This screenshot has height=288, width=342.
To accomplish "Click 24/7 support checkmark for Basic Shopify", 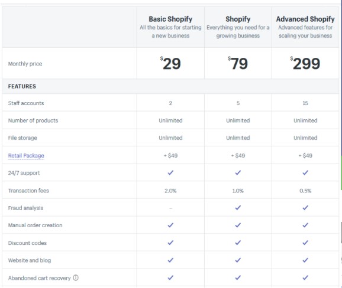I will coord(170,173).
